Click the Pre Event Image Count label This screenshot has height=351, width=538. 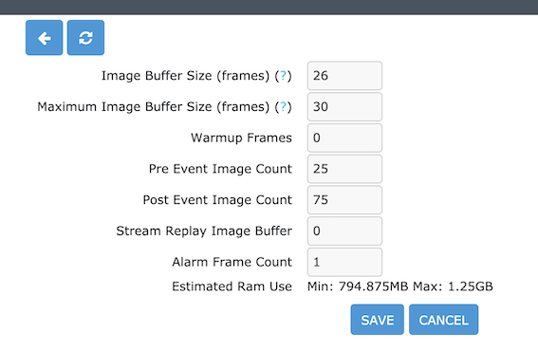(x=220, y=169)
